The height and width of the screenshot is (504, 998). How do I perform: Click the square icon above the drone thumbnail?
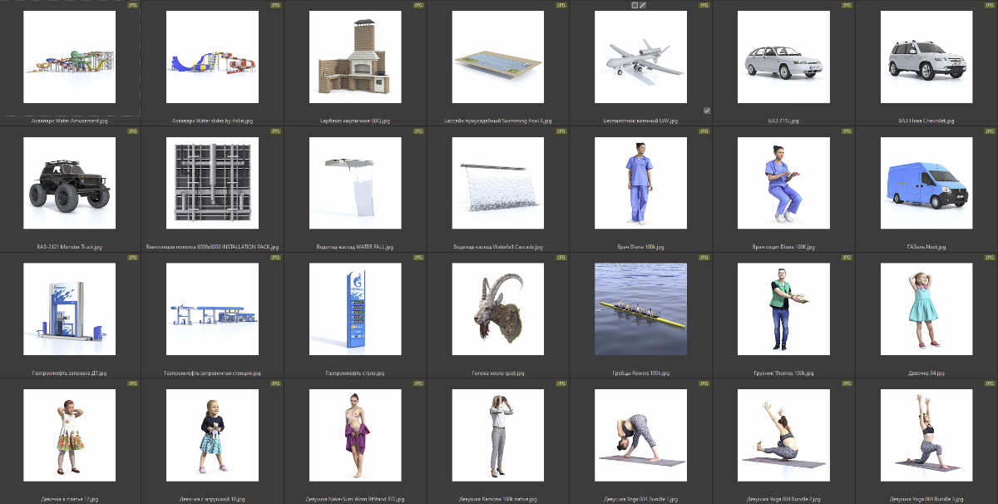[635, 5]
